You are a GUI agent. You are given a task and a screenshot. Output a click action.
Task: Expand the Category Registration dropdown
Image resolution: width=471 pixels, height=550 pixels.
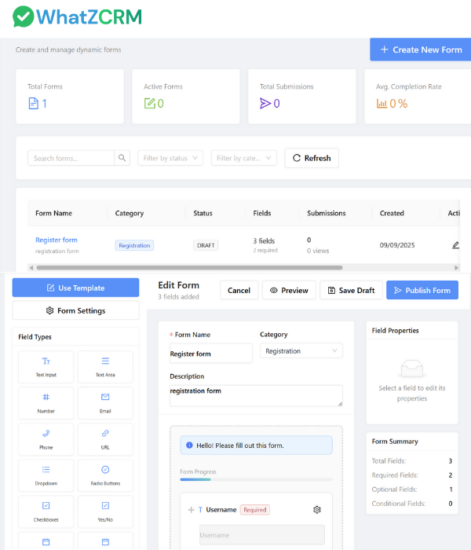point(301,351)
